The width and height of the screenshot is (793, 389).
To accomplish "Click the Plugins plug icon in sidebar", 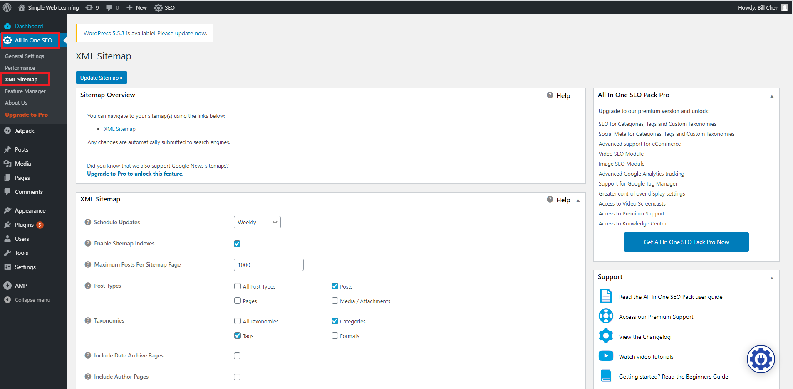I will [7, 225].
